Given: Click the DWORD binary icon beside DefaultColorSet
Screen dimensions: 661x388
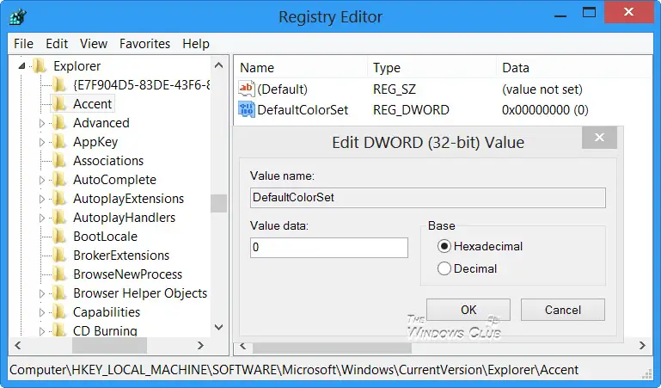Looking at the screenshot, I should coord(247,109).
